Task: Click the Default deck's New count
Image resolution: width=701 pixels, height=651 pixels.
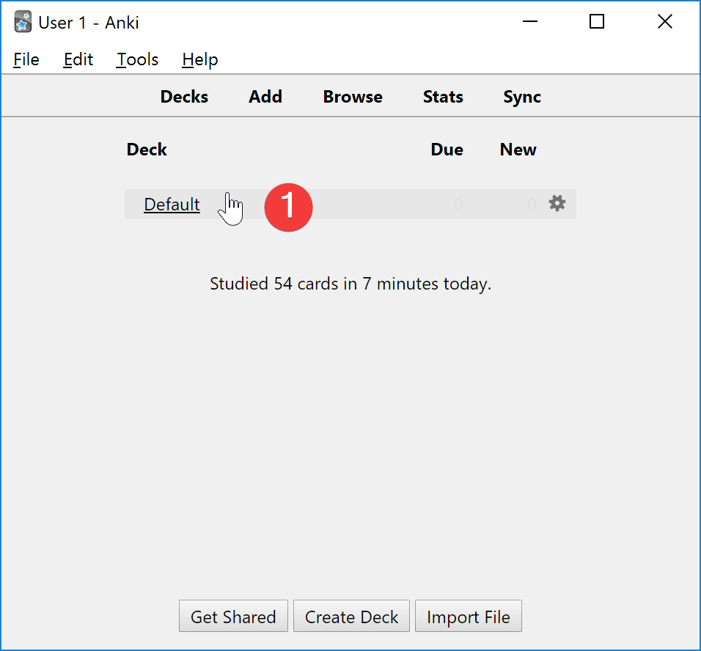Action: point(532,205)
